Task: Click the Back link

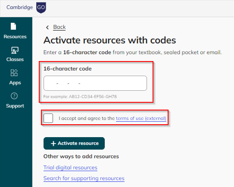Action: pyautogui.click(x=59, y=27)
